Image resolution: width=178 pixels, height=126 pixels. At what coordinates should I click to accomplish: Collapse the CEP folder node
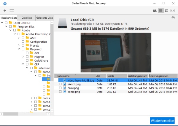click(23, 64)
